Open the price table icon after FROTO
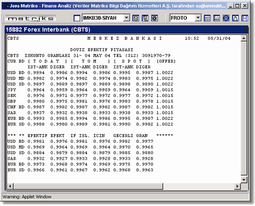Screen dimensions: 255x206 click(x=207, y=18)
